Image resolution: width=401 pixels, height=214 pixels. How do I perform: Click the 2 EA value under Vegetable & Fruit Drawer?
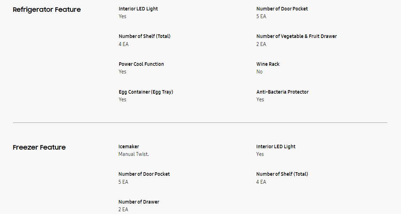[x=261, y=44]
